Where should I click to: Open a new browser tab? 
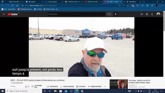144,2
